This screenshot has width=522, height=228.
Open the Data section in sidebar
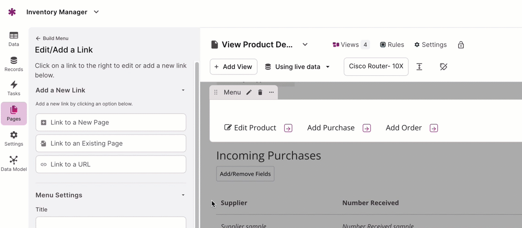coord(14,39)
